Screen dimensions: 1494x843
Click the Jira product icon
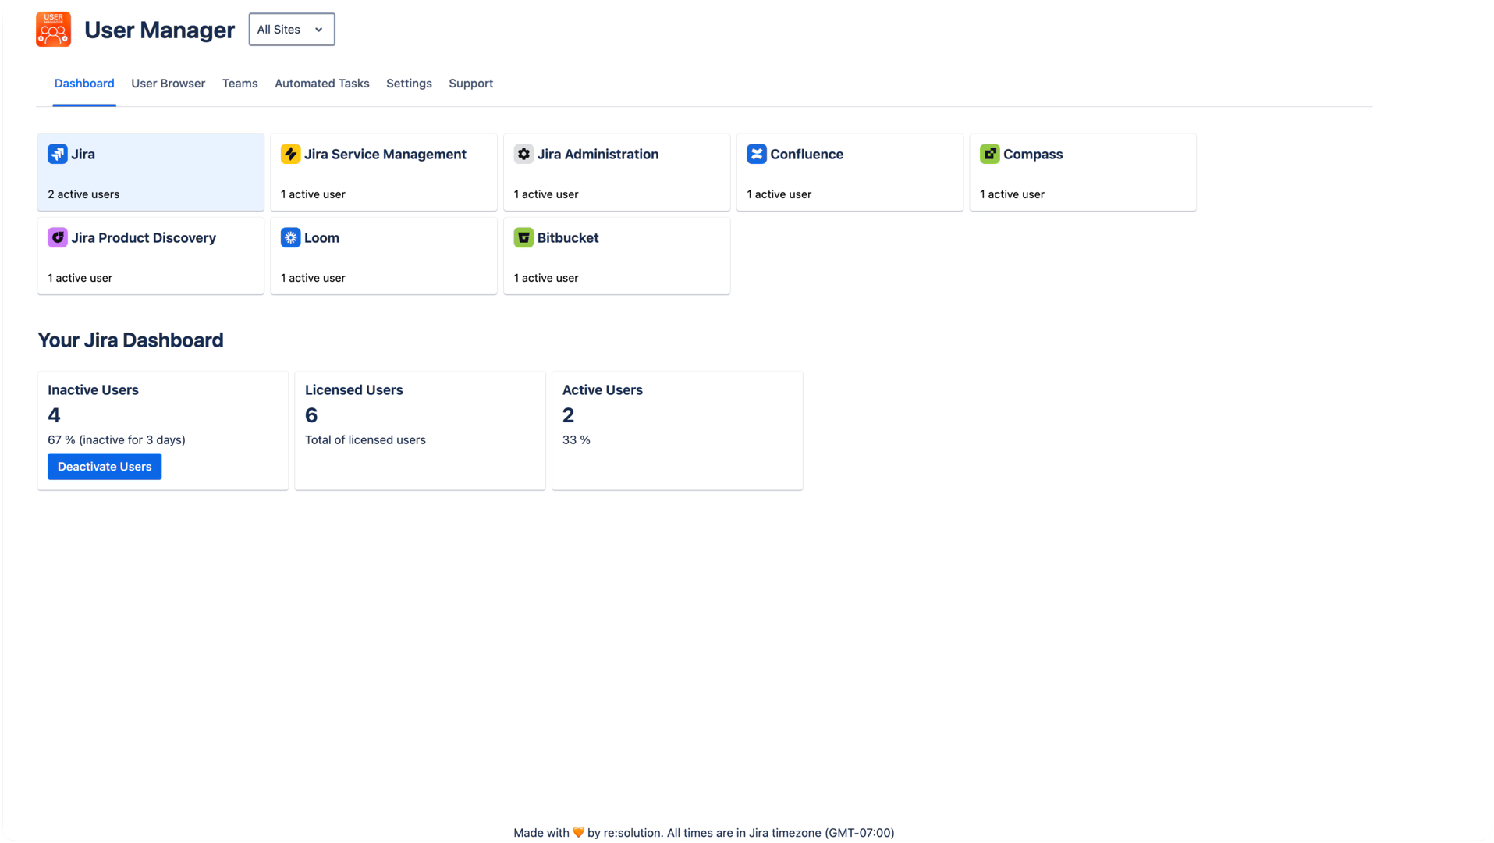point(57,154)
